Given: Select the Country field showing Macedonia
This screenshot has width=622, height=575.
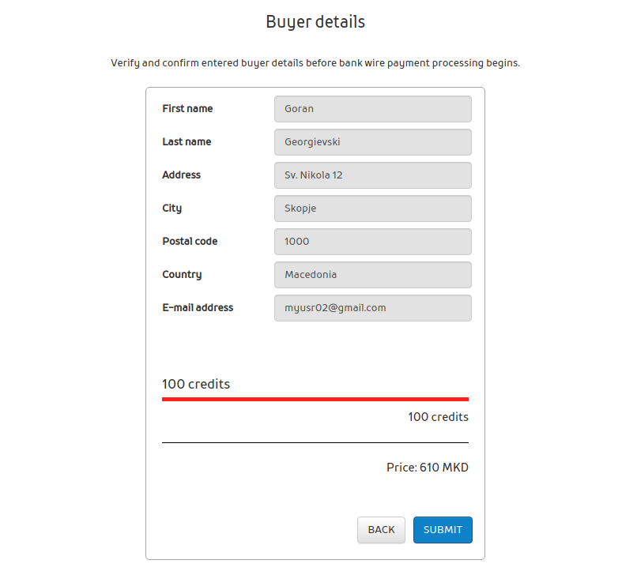Looking at the screenshot, I should [x=372, y=275].
